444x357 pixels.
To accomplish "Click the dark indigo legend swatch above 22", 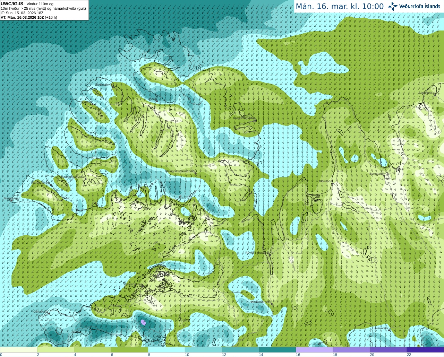I will click(425, 350).
